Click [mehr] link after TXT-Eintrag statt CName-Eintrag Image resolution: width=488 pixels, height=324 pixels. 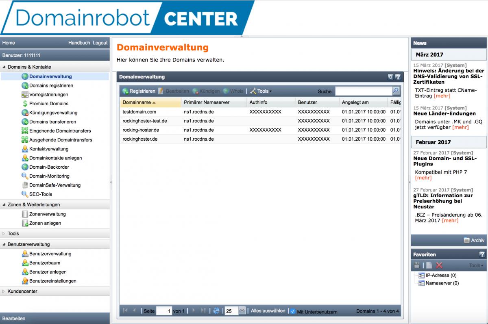(x=442, y=96)
